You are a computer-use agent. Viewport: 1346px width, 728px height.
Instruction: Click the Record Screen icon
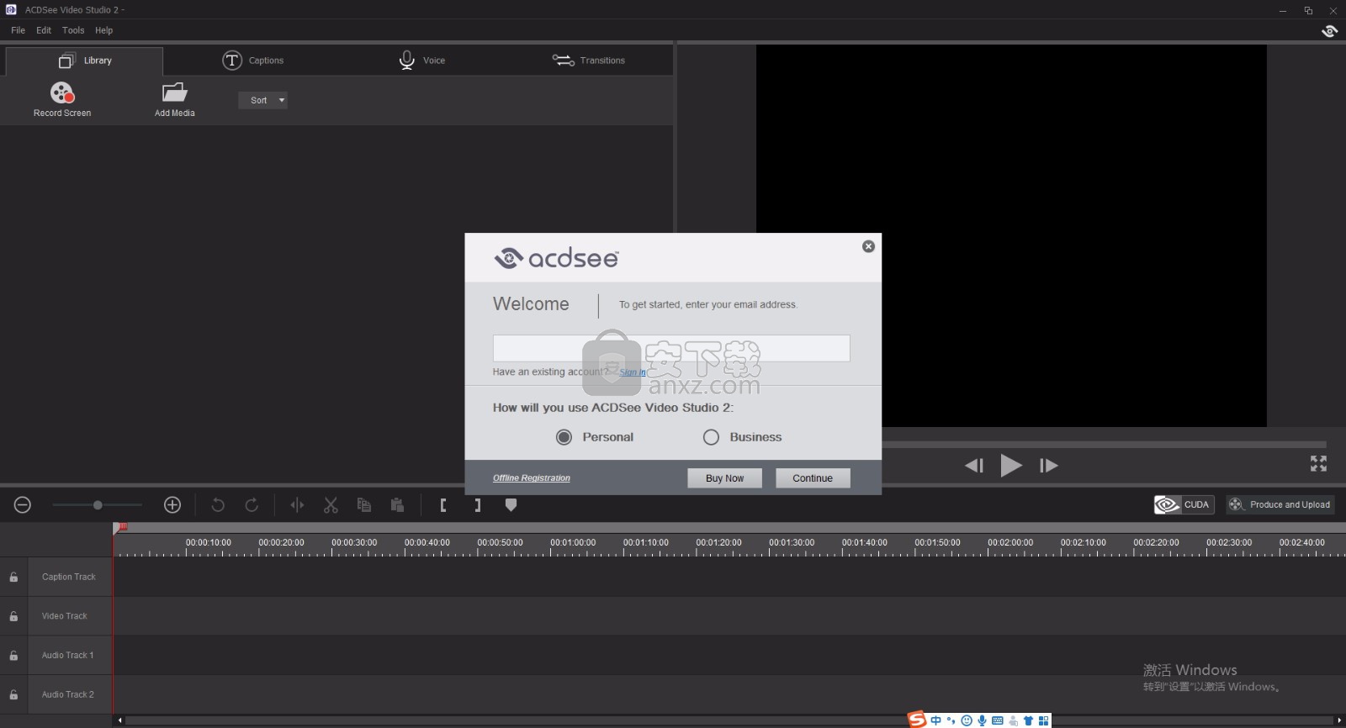tap(62, 92)
